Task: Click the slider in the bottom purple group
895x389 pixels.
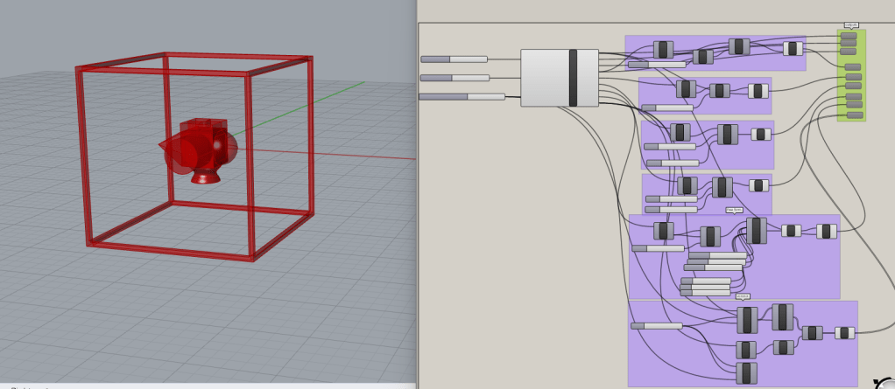Action: click(x=656, y=326)
